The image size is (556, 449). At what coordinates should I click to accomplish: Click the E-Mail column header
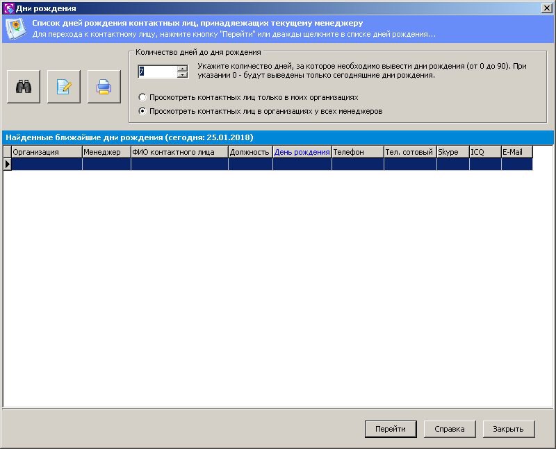click(516, 152)
